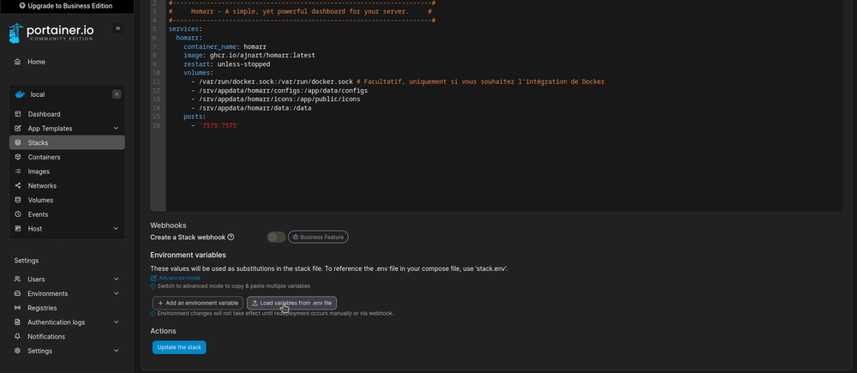Click the Home house icon
The image size is (857, 373).
point(18,62)
